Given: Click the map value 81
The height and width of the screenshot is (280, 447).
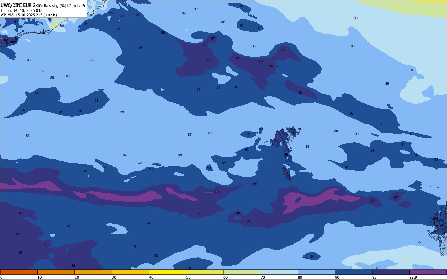Looking at the screenshot, I should click(413, 70).
